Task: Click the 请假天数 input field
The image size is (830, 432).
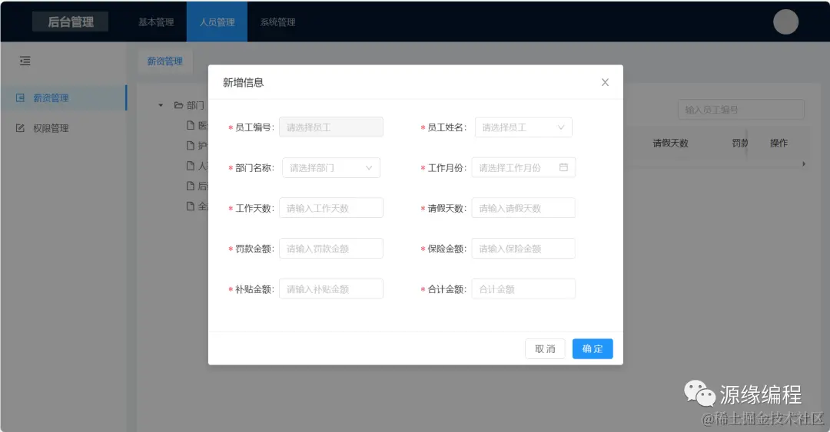Action: (523, 208)
